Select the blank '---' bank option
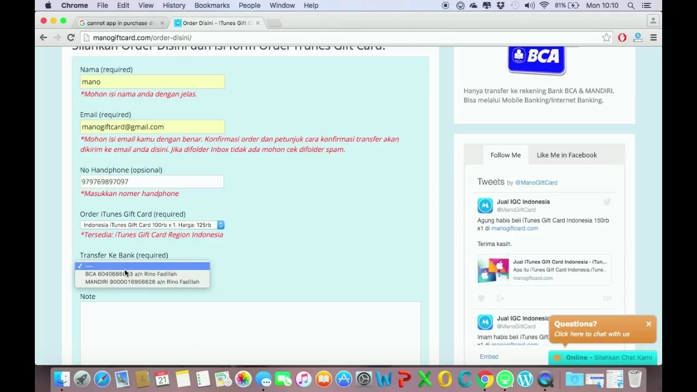The height and width of the screenshot is (392, 697). (142, 266)
